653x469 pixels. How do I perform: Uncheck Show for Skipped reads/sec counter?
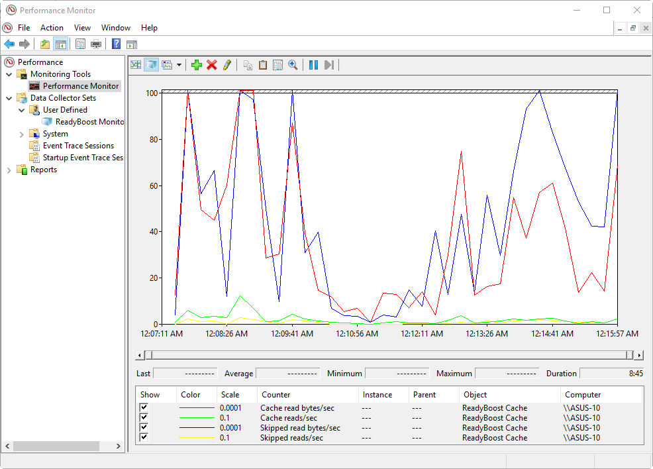click(144, 438)
